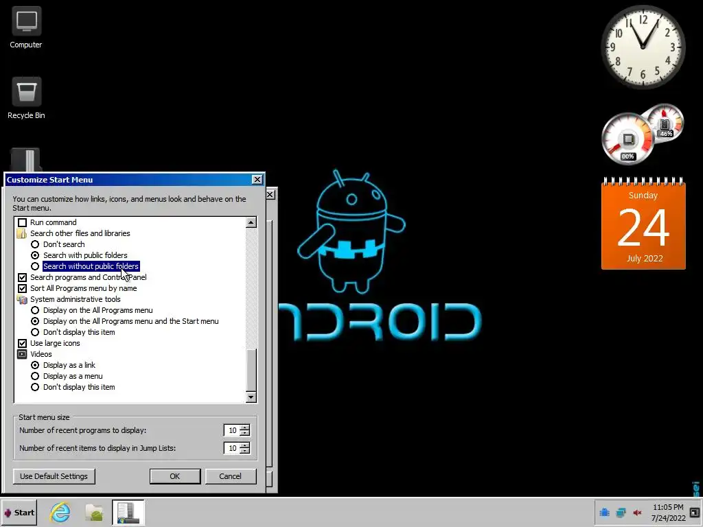Image resolution: width=703 pixels, height=527 pixels.
Task: Choose Don't display under System administrative tools
Action: point(35,333)
